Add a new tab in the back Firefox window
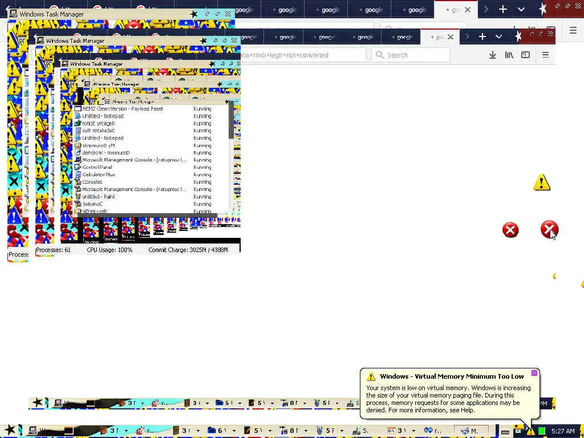Viewport: 584px width, 438px height. (x=503, y=9)
